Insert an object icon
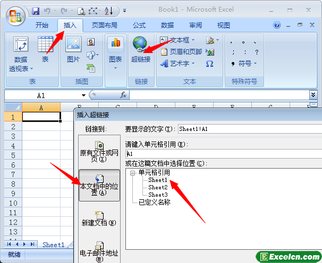Viewport: 322px width, 263px height. pos(210,52)
